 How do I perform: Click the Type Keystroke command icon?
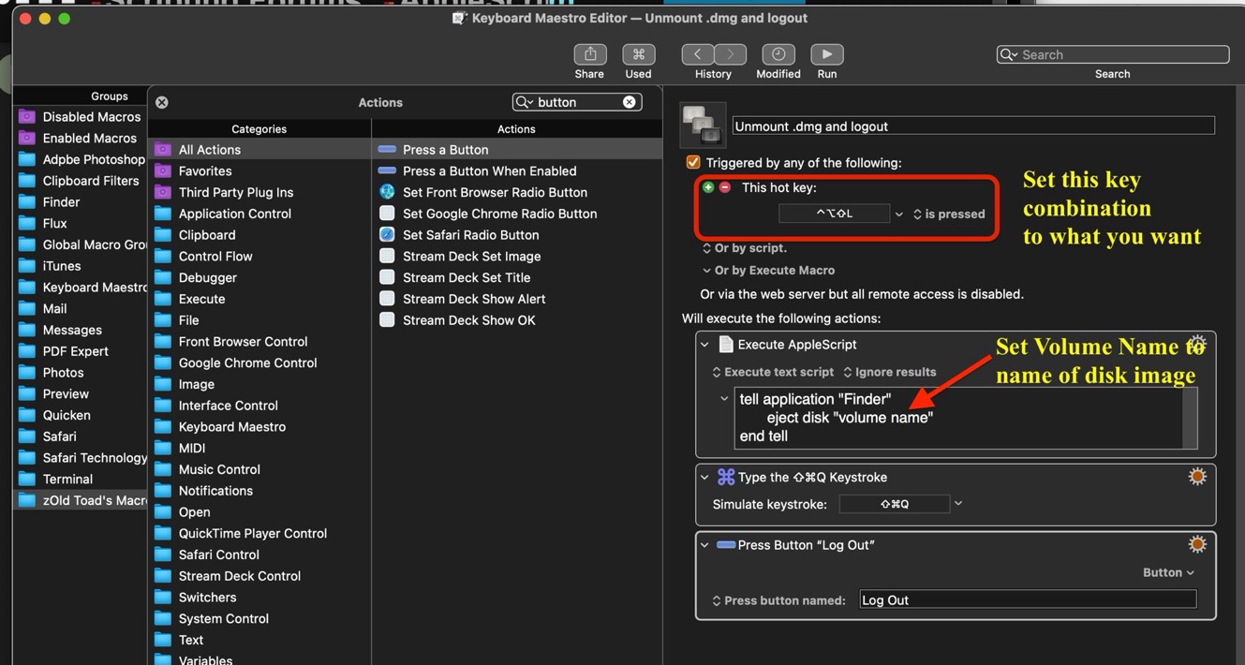725,477
